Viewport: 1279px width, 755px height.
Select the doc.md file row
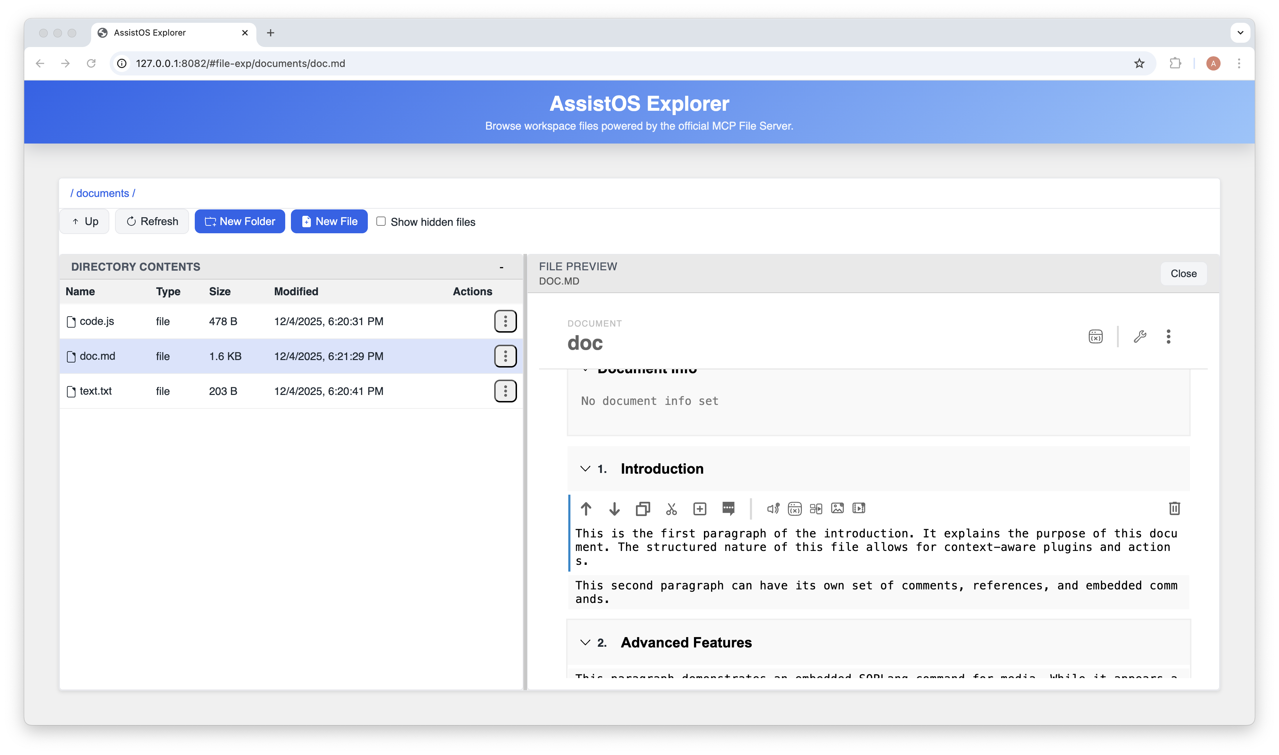pyautogui.click(x=291, y=356)
